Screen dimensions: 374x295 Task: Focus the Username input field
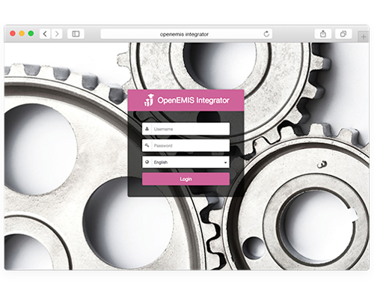click(x=186, y=129)
